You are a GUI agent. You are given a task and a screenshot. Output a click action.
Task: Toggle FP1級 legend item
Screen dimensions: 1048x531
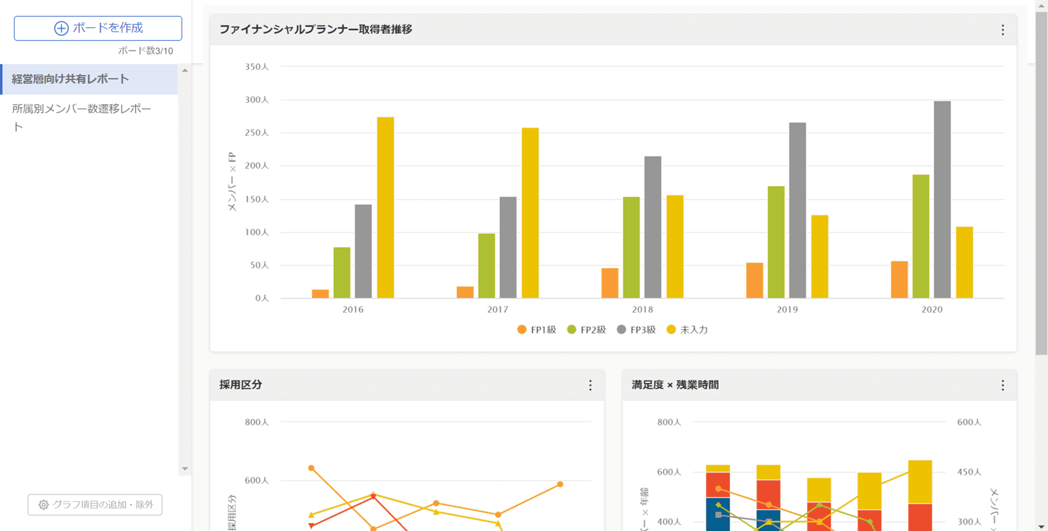(537, 330)
